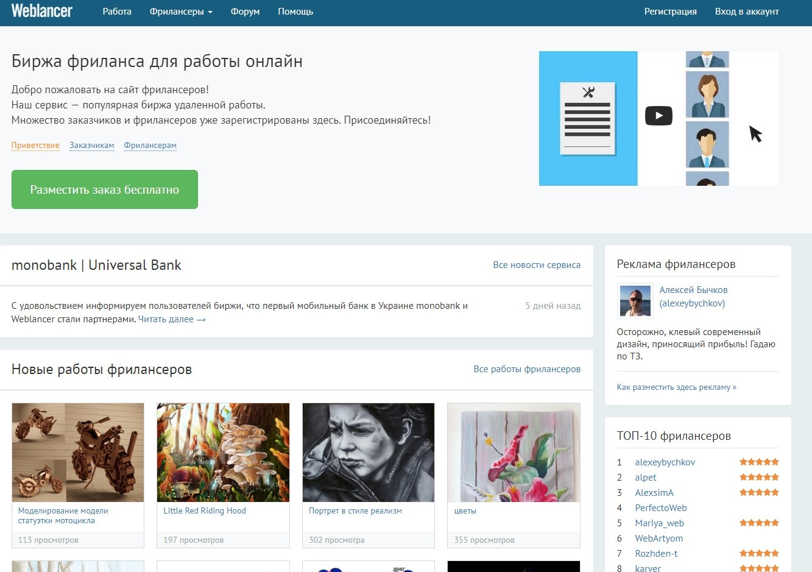Click the Weblancer logo
This screenshot has width=812, height=572.
[41, 11]
